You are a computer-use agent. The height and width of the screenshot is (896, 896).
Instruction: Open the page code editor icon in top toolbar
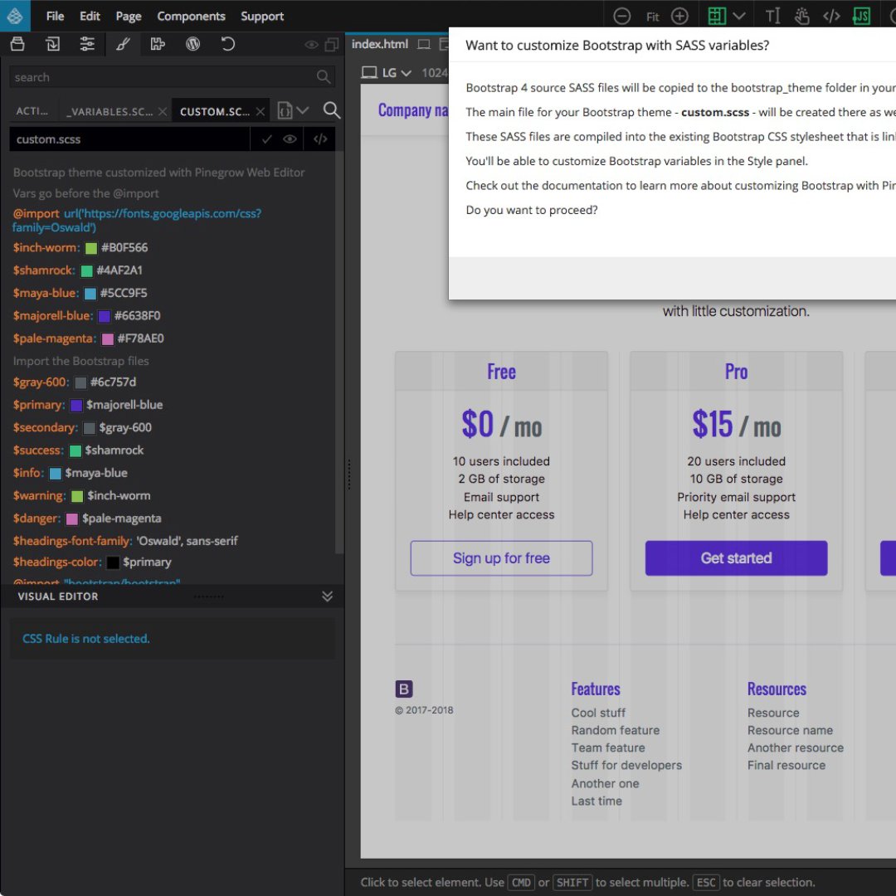click(x=831, y=16)
